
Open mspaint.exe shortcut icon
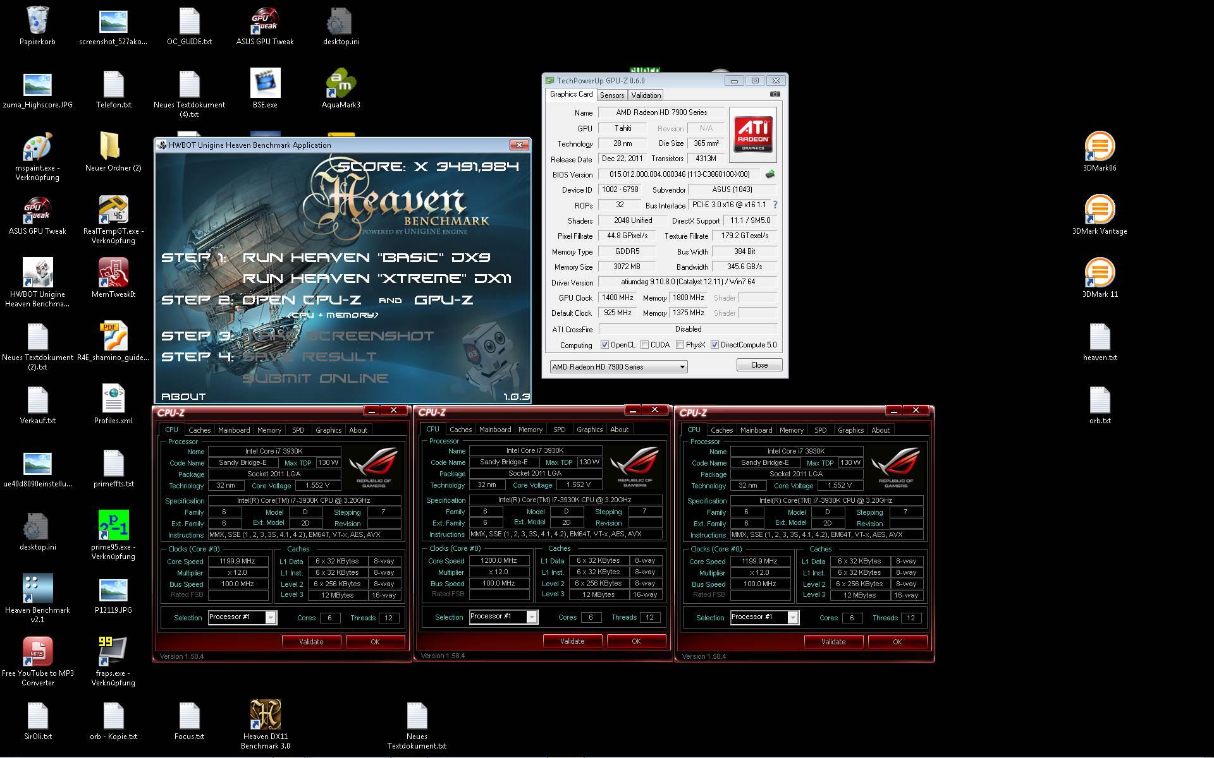(37, 148)
